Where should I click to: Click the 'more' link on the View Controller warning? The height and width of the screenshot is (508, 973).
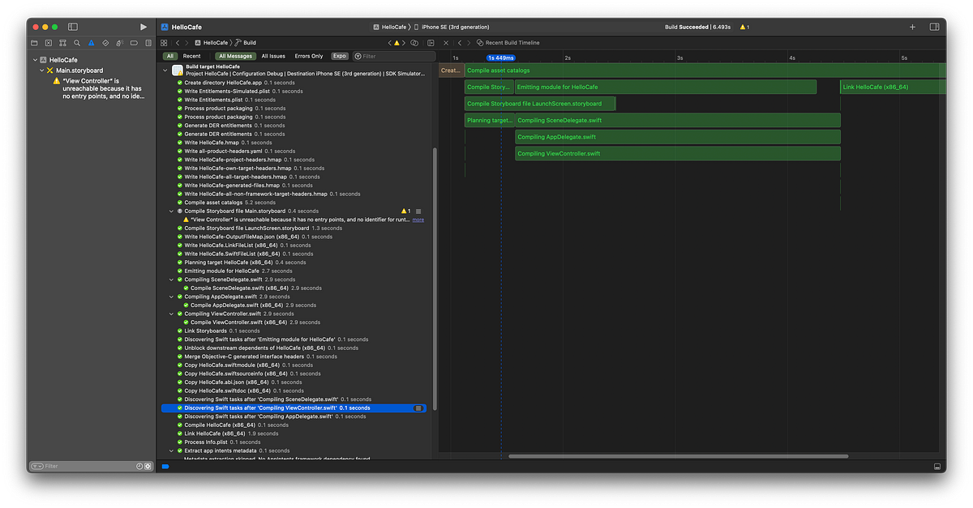[418, 219]
